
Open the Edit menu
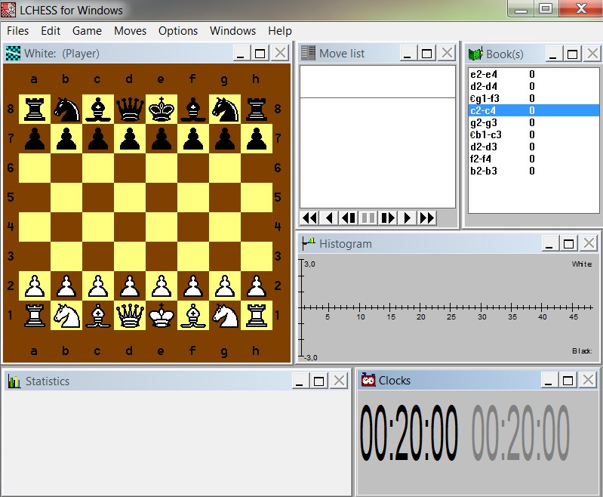pos(51,31)
